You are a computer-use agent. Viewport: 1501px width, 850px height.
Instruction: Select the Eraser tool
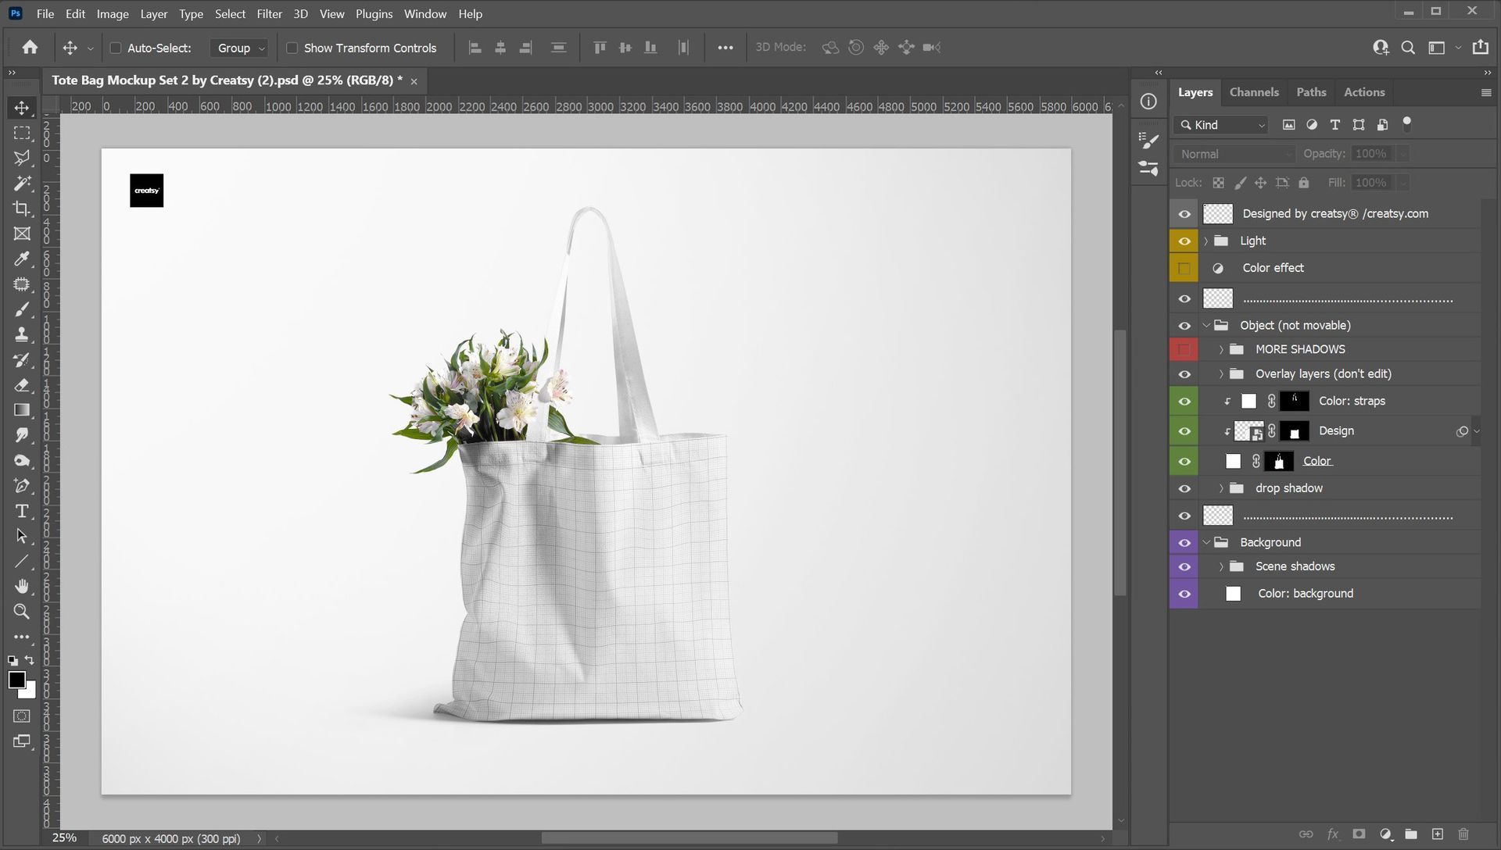[x=22, y=385]
